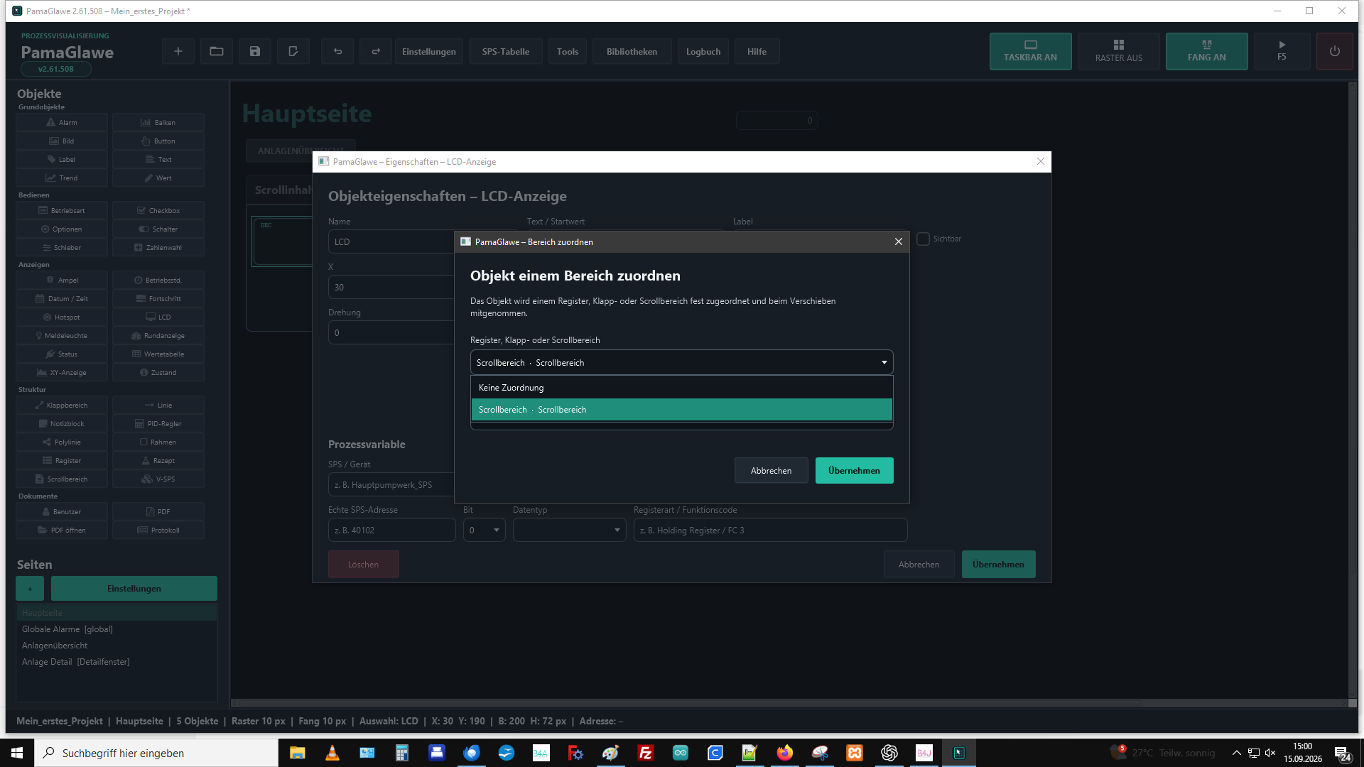The image size is (1364, 767).
Task: Toggle the FANG AN snap button
Action: (1207, 51)
